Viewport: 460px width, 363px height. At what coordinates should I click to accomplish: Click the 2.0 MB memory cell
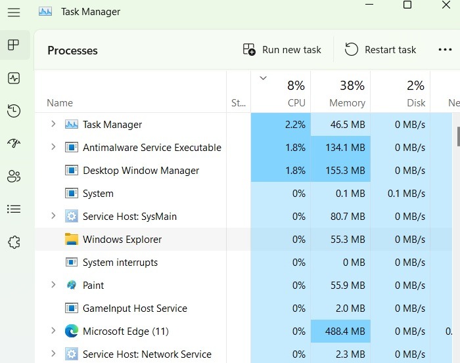pyautogui.click(x=340, y=308)
